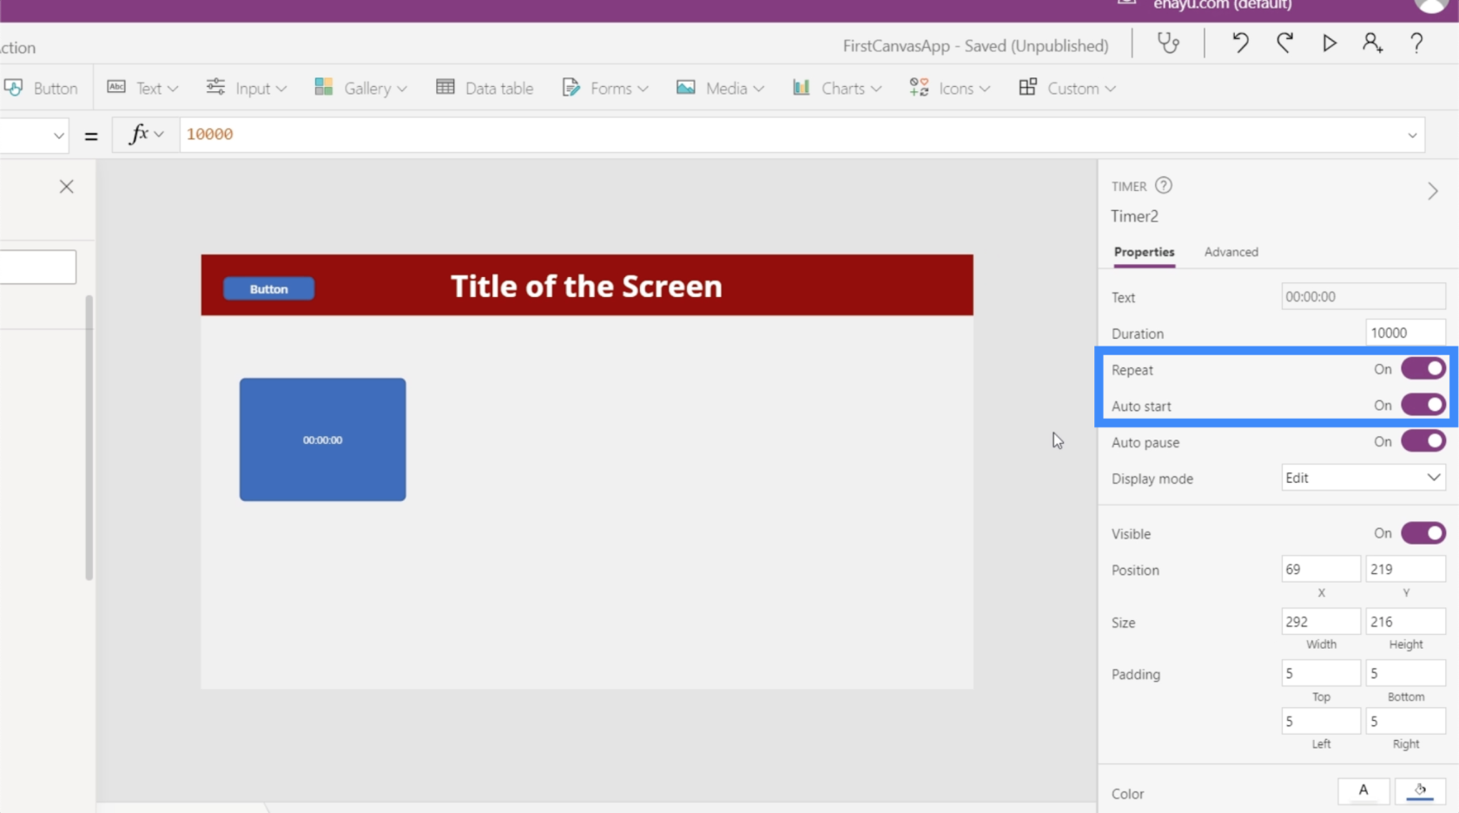
Task: Click the left pane vertical scrollbar
Action: coord(89,437)
